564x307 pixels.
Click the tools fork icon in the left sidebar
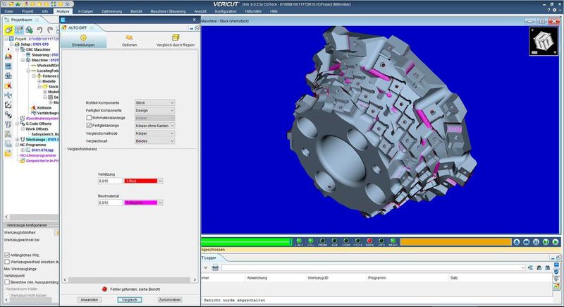8,124
